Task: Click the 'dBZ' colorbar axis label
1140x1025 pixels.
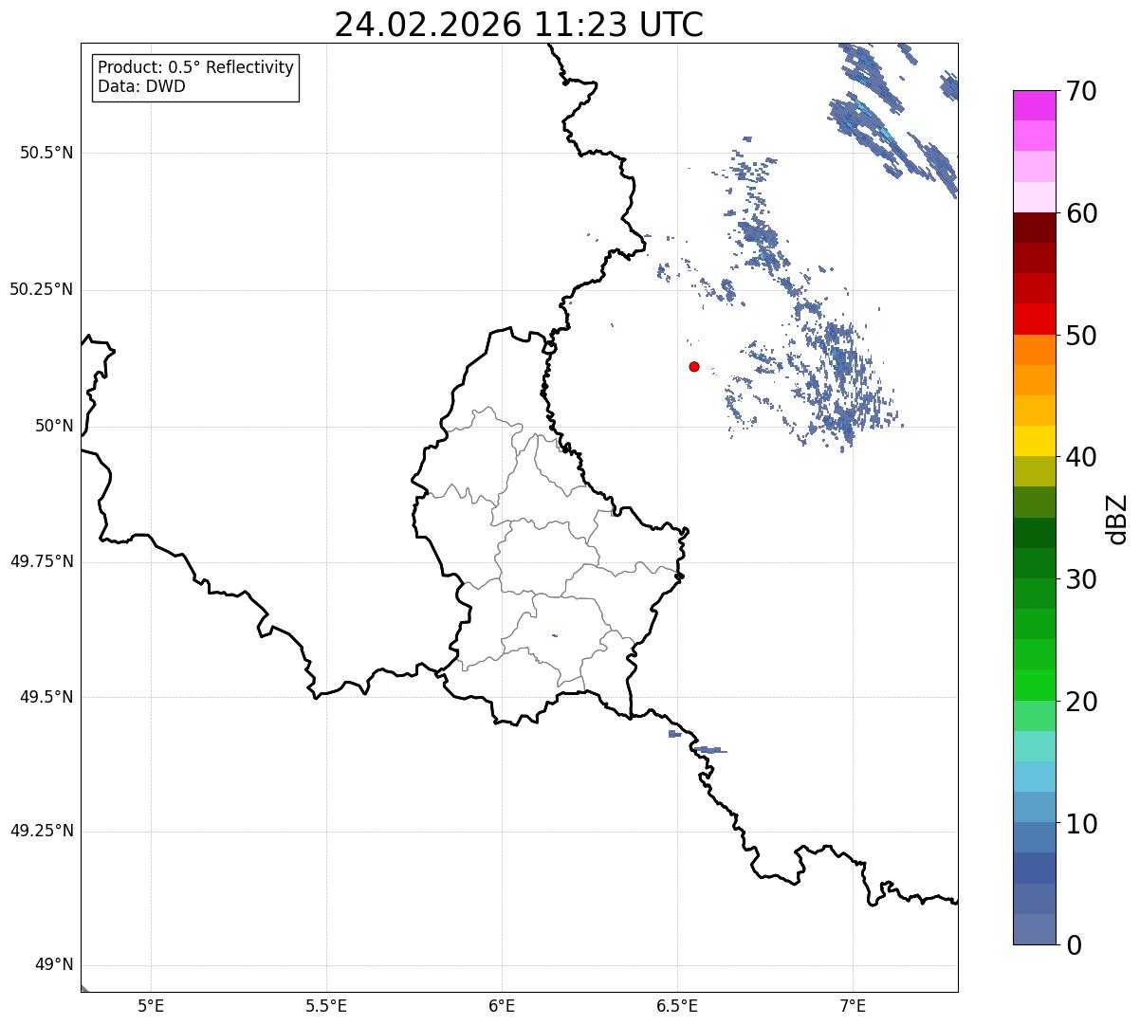Action: click(1117, 519)
